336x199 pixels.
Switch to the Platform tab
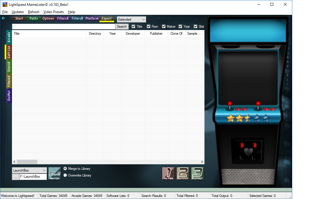[92, 18]
